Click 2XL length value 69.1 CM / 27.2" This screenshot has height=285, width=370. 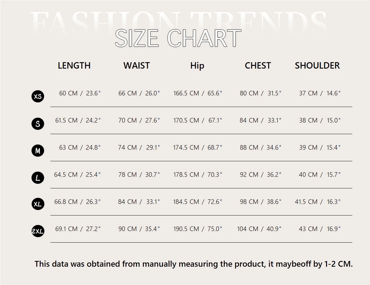pos(78,229)
